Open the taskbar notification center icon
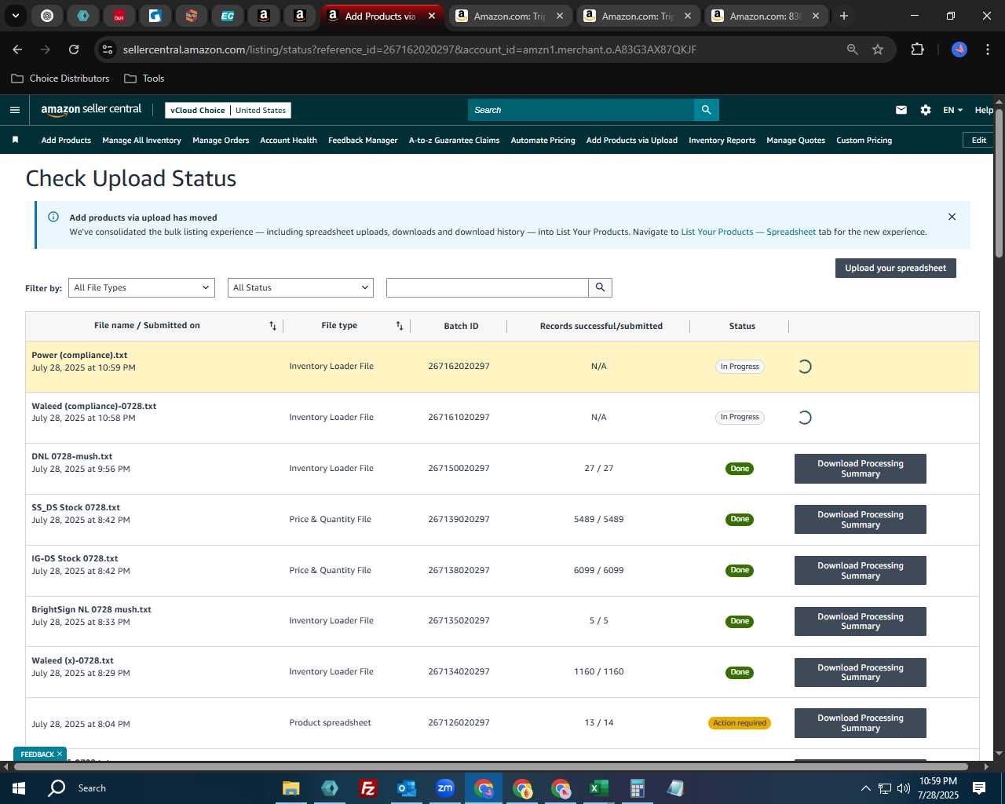Image resolution: width=1005 pixels, height=804 pixels. [x=979, y=788]
